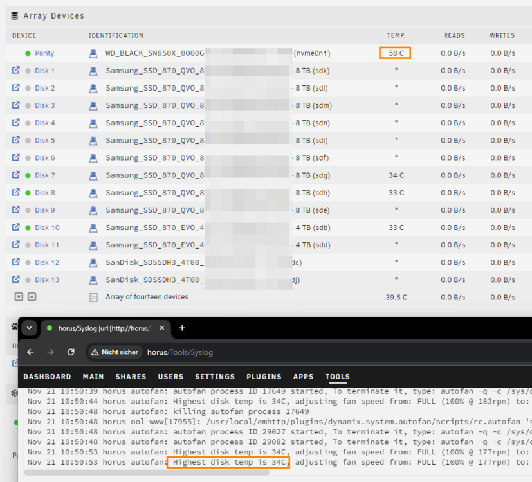
Task: Click the 'Nicht sicher' security badge
Action: [x=115, y=352]
